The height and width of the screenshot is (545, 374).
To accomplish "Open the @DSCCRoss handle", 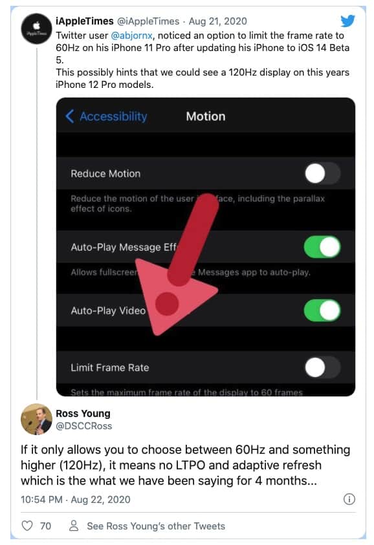I will [84, 426].
